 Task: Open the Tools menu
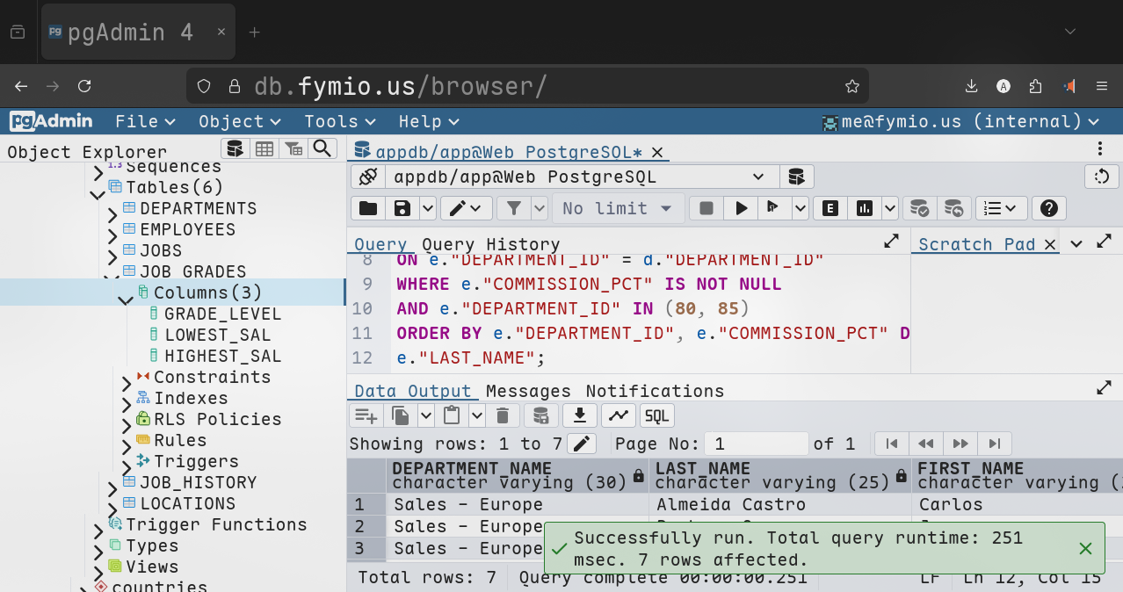coord(339,121)
